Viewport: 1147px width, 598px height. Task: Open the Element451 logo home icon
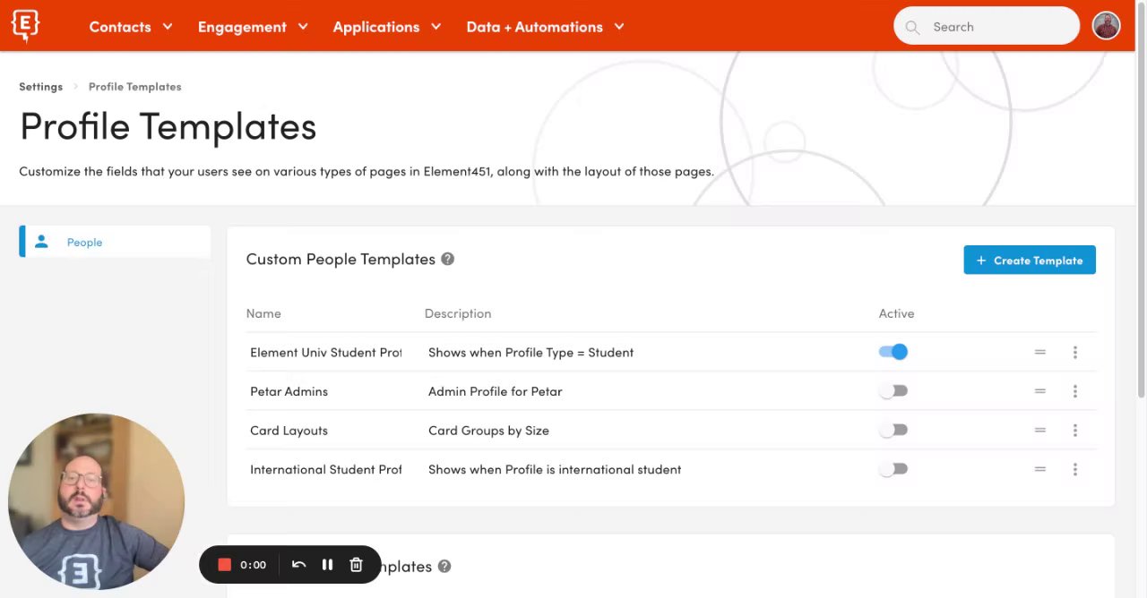(25, 26)
